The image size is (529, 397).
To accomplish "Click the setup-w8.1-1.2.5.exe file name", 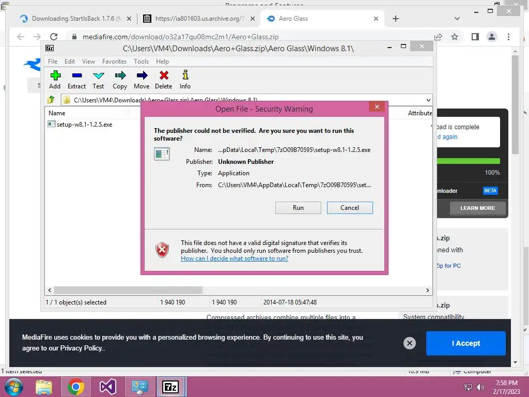I will pos(84,125).
